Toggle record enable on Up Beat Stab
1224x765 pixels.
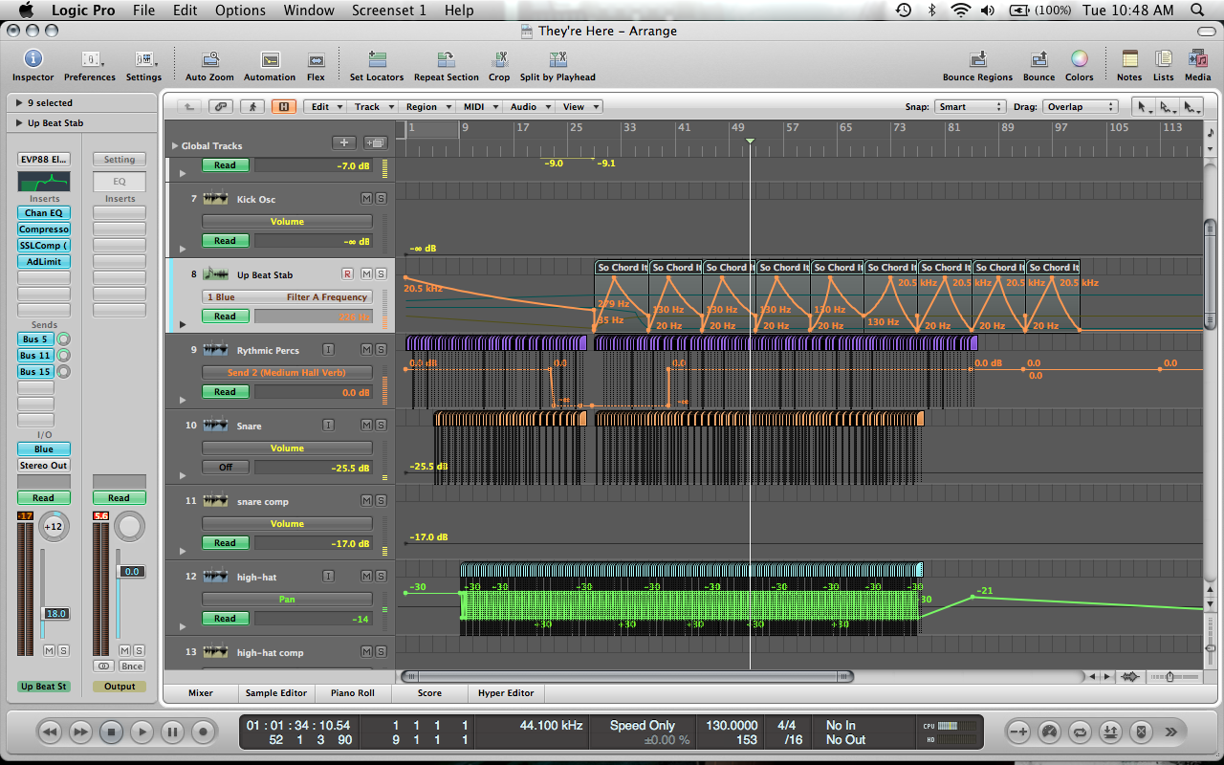coord(347,274)
